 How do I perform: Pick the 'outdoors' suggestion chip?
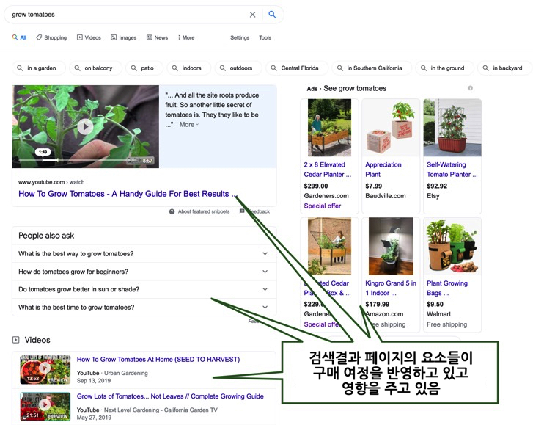(x=238, y=68)
